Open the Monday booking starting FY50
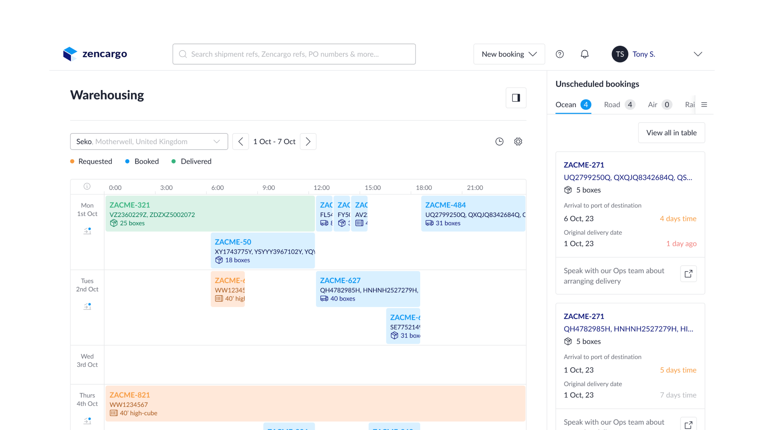Viewport: 764px width, 430px height. click(x=342, y=213)
